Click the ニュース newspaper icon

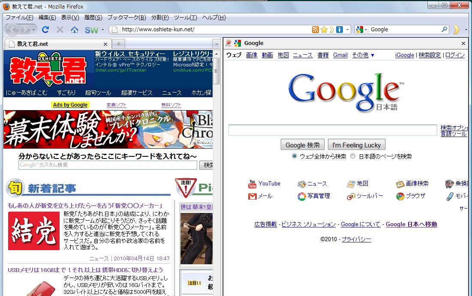[301, 184]
